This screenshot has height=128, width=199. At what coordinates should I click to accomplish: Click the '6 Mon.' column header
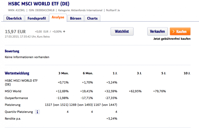(88, 73)
